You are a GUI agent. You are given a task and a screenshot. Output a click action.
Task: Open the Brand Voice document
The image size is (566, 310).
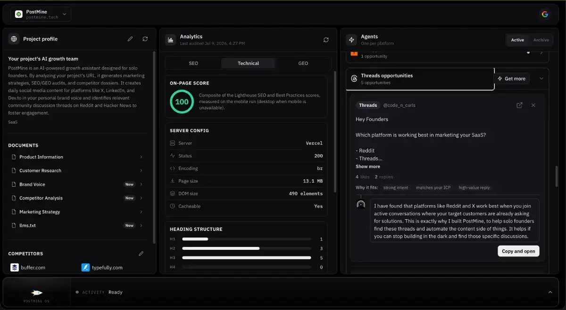click(x=76, y=184)
